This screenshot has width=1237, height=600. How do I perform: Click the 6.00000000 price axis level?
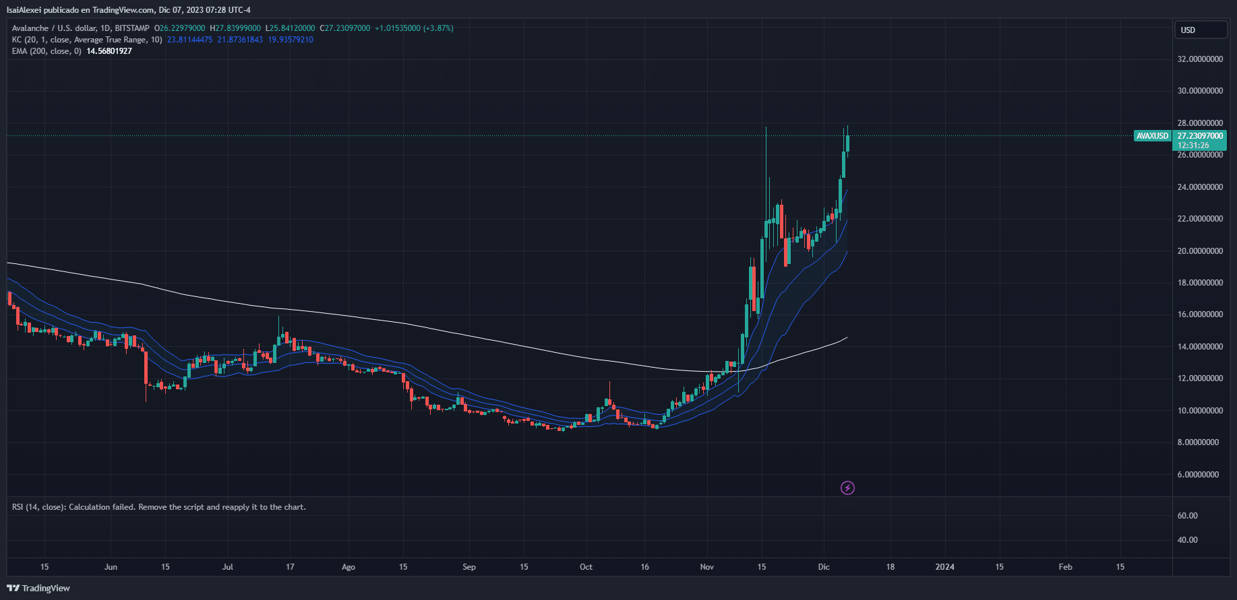tap(1200, 475)
